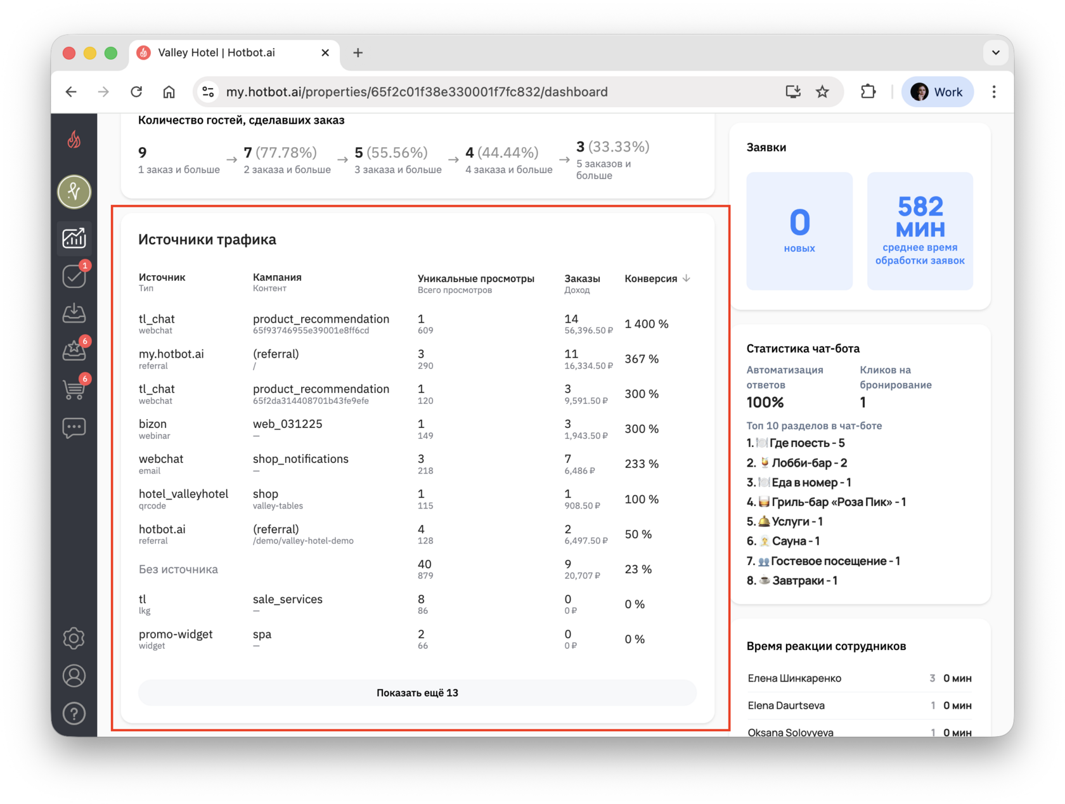Click the Hotbot flame logo in sidebar
The image size is (1065, 804).
(x=74, y=139)
